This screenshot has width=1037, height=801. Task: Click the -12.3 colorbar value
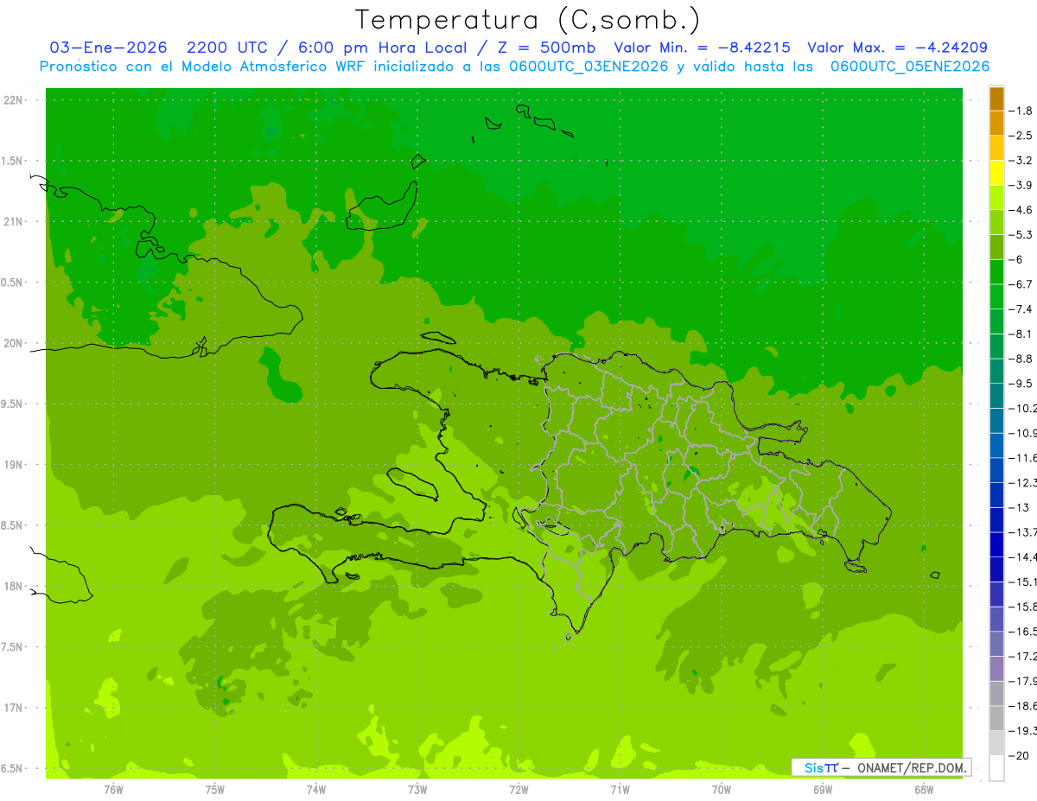[x=1022, y=482]
